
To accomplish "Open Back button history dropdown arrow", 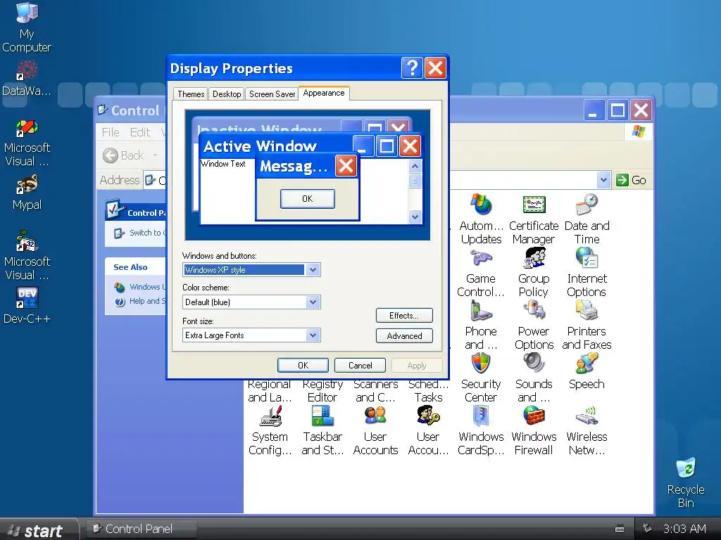I will (x=155, y=155).
